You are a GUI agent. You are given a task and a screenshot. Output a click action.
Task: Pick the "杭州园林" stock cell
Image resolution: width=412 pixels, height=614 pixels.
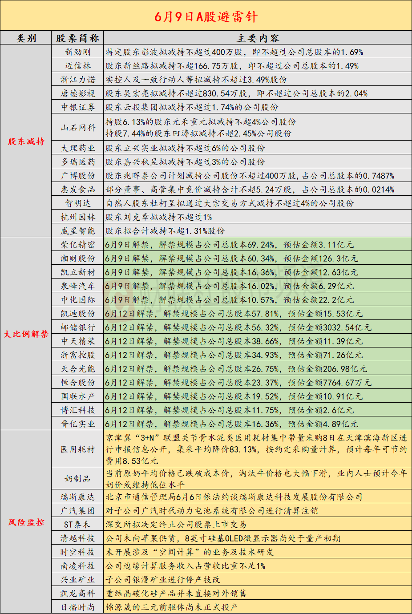[x=78, y=217]
